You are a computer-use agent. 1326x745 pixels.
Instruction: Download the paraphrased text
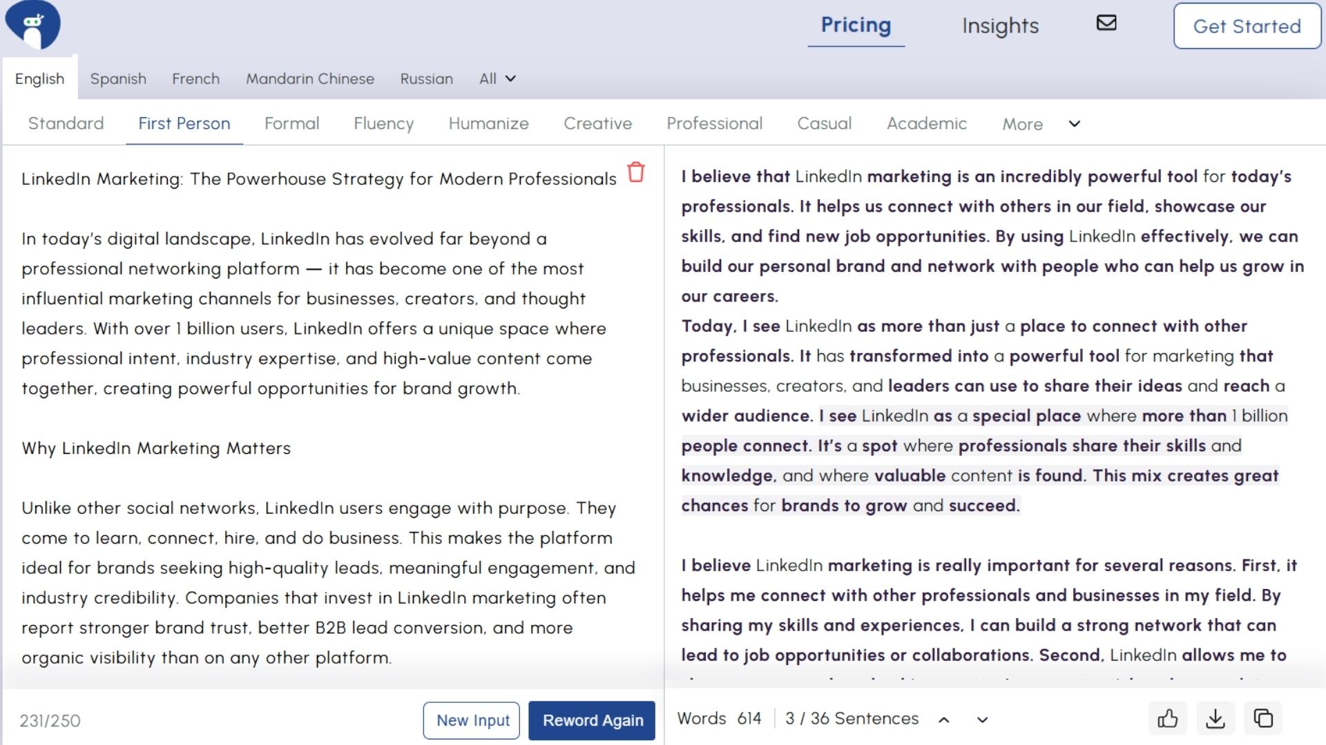1216,719
